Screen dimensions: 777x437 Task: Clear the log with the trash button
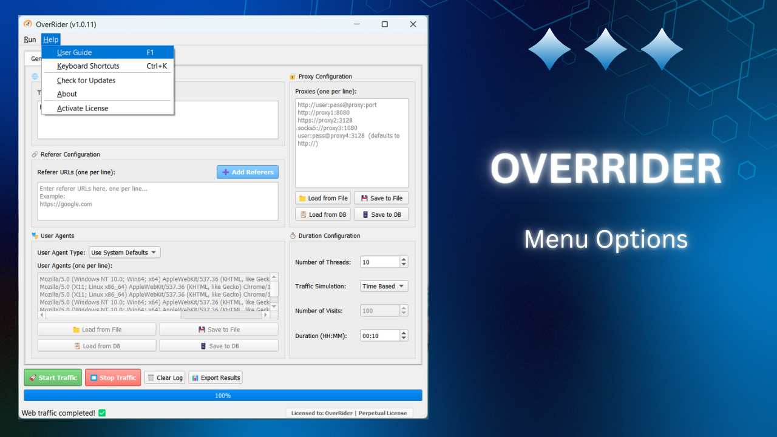[165, 378]
